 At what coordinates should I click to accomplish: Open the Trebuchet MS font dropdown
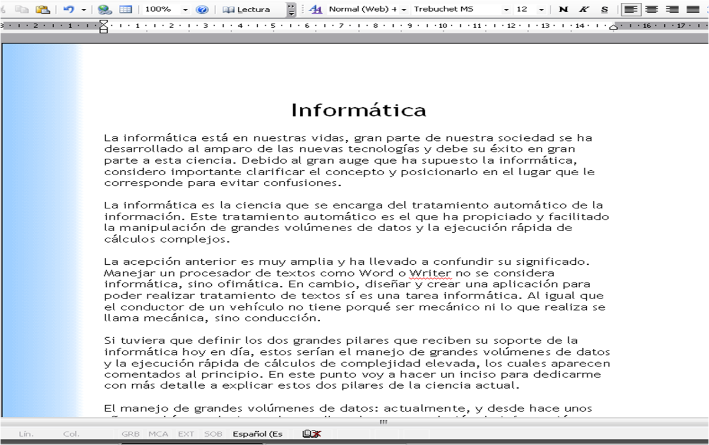click(x=507, y=9)
